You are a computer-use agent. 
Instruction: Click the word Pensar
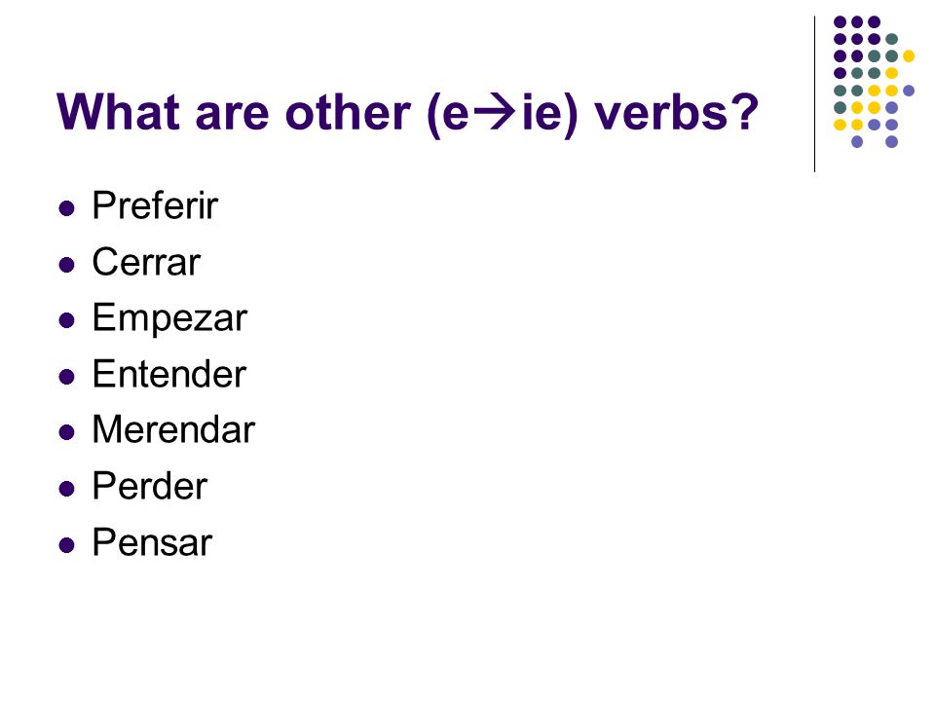tap(152, 542)
